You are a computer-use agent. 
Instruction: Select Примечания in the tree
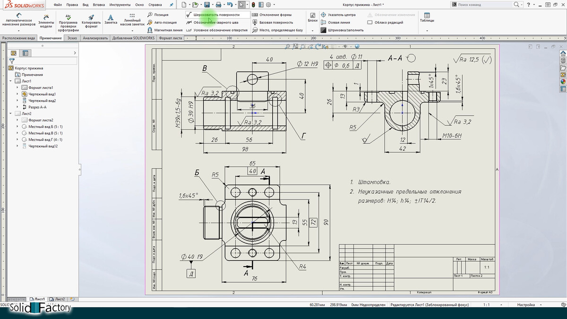click(x=32, y=75)
